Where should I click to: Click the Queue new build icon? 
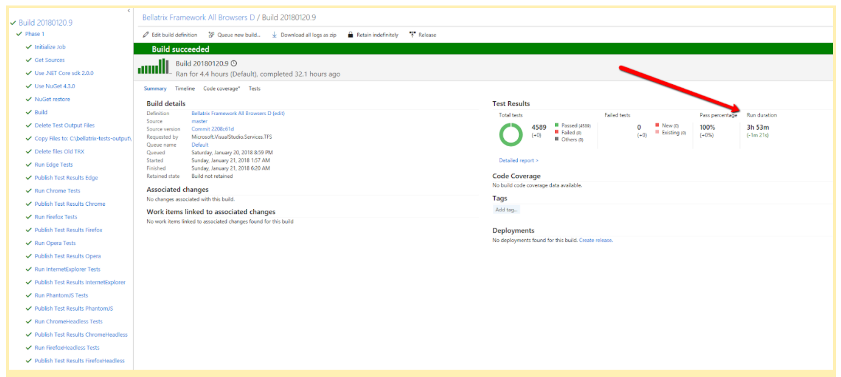click(x=211, y=35)
